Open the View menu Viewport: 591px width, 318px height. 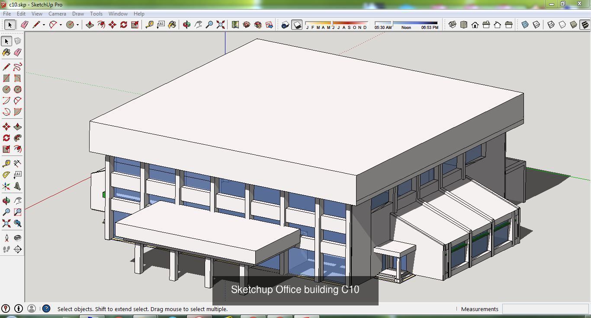37,13
